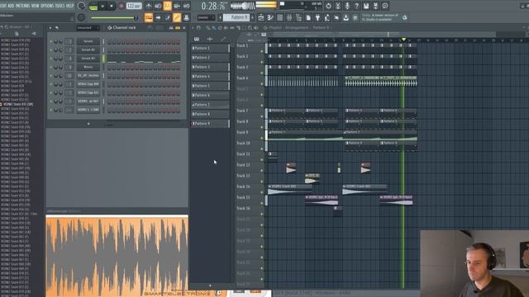Click the 122 tempo display

134,6
